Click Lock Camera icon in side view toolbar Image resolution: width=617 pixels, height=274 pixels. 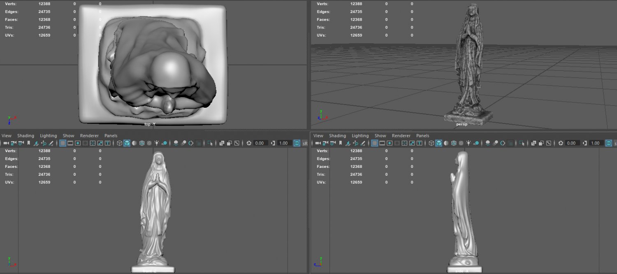[x=325, y=143]
